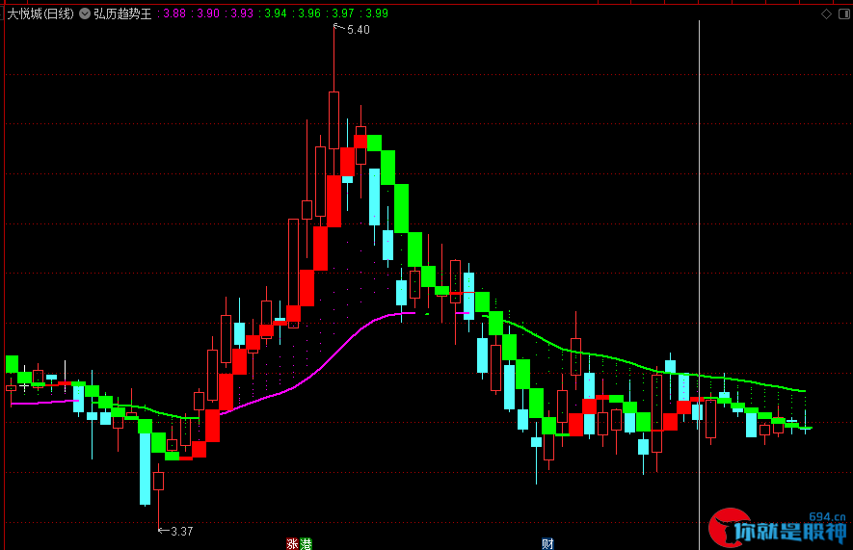
Task: Click the magenta 3.90 indicator value
Action: tap(208, 13)
